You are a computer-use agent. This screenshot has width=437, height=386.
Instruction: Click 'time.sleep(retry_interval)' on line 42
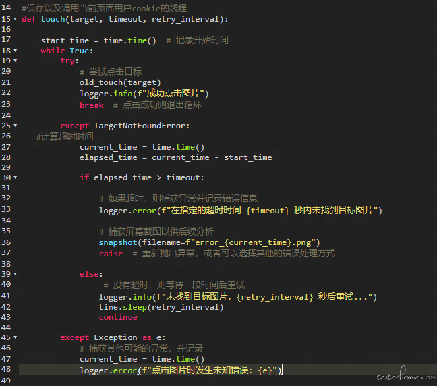[x=161, y=307]
